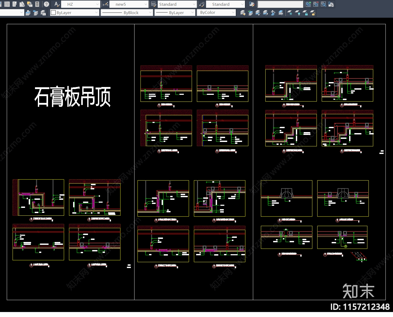Image resolution: width=393 pixels, height=317 pixels.
Task: Click the Layer Unlock icon
Action: (x=313, y=13)
